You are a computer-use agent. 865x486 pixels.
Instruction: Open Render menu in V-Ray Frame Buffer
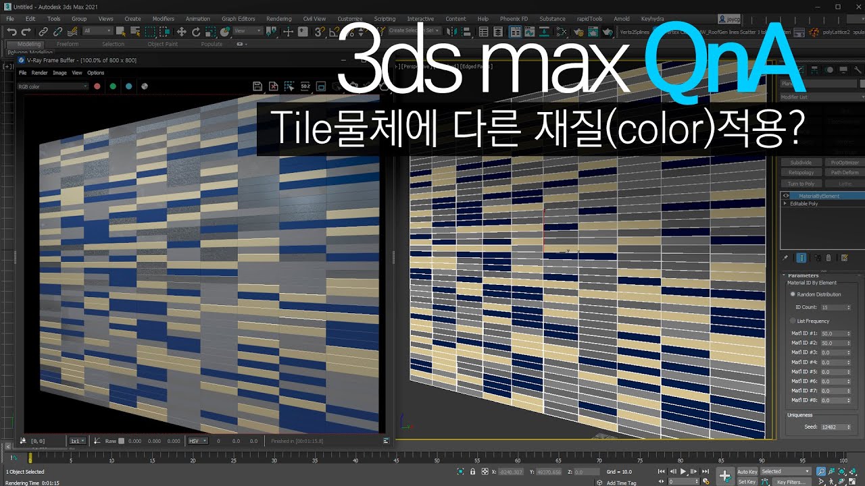pyautogui.click(x=40, y=72)
